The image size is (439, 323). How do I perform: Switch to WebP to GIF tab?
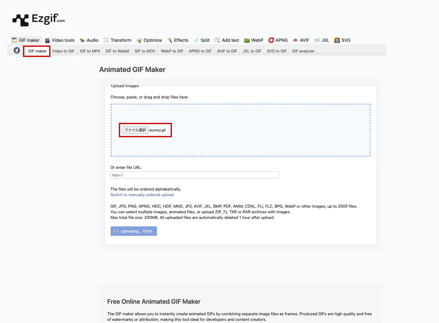pos(172,51)
